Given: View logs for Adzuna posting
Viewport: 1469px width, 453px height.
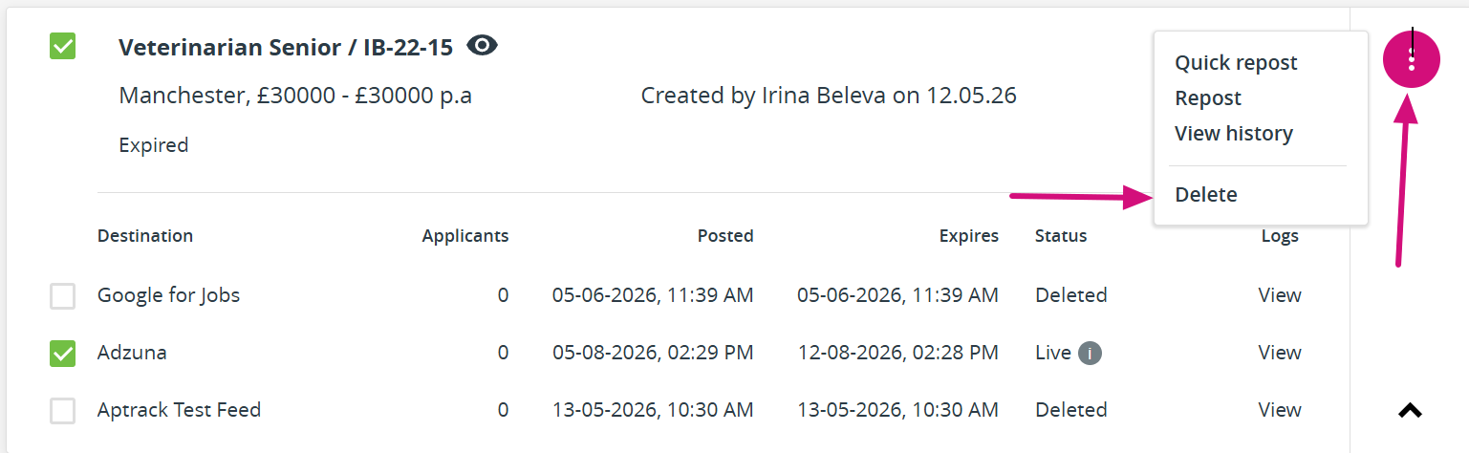Looking at the screenshot, I should pos(1280,352).
